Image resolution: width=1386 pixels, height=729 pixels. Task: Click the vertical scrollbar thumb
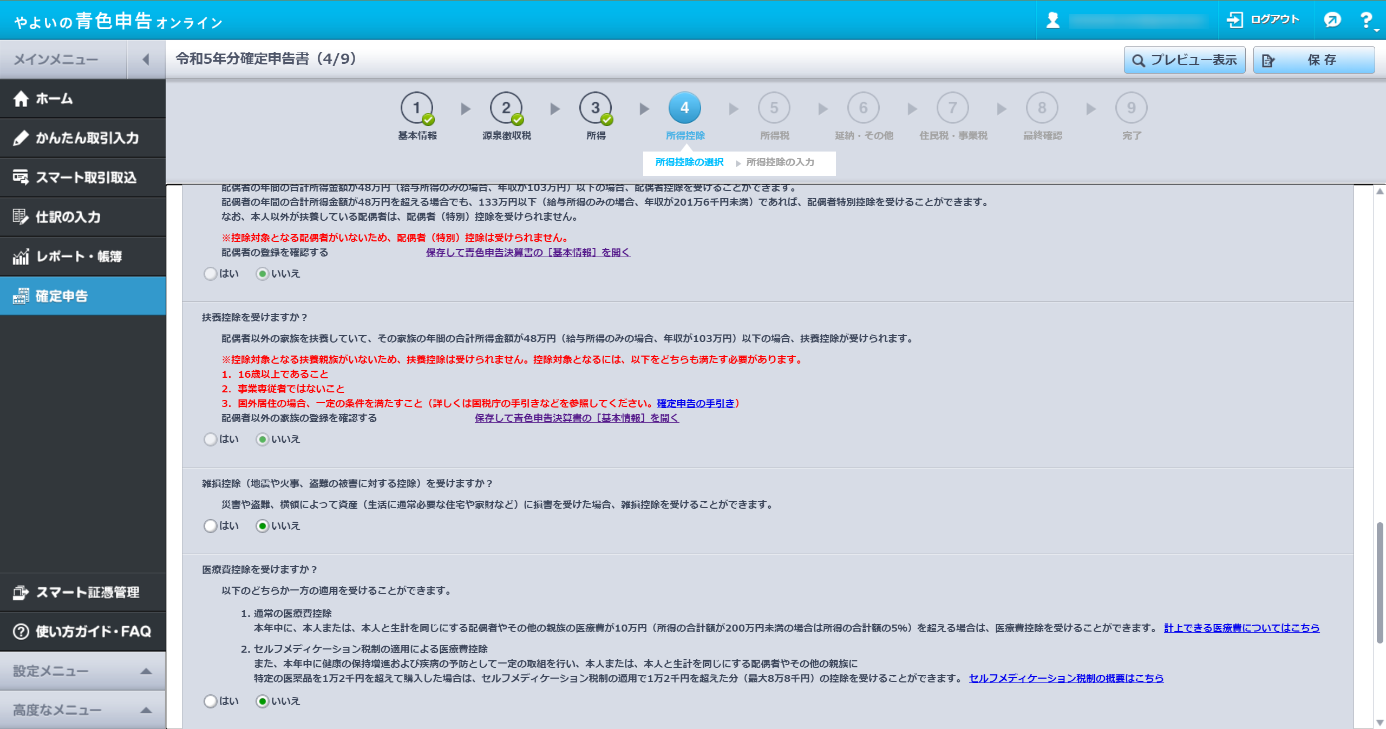pos(1380,582)
